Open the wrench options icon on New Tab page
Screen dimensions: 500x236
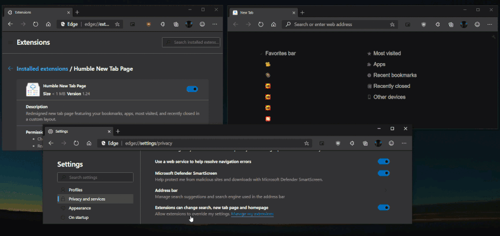click(x=495, y=37)
